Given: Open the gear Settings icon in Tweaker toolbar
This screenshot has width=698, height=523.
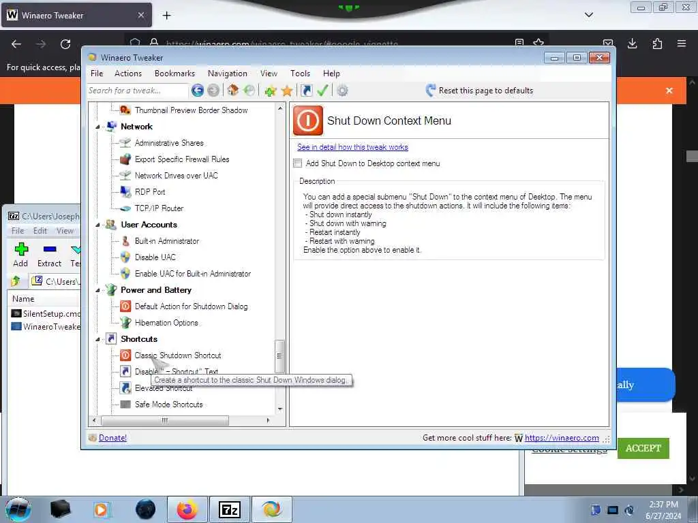Looking at the screenshot, I should pos(342,91).
